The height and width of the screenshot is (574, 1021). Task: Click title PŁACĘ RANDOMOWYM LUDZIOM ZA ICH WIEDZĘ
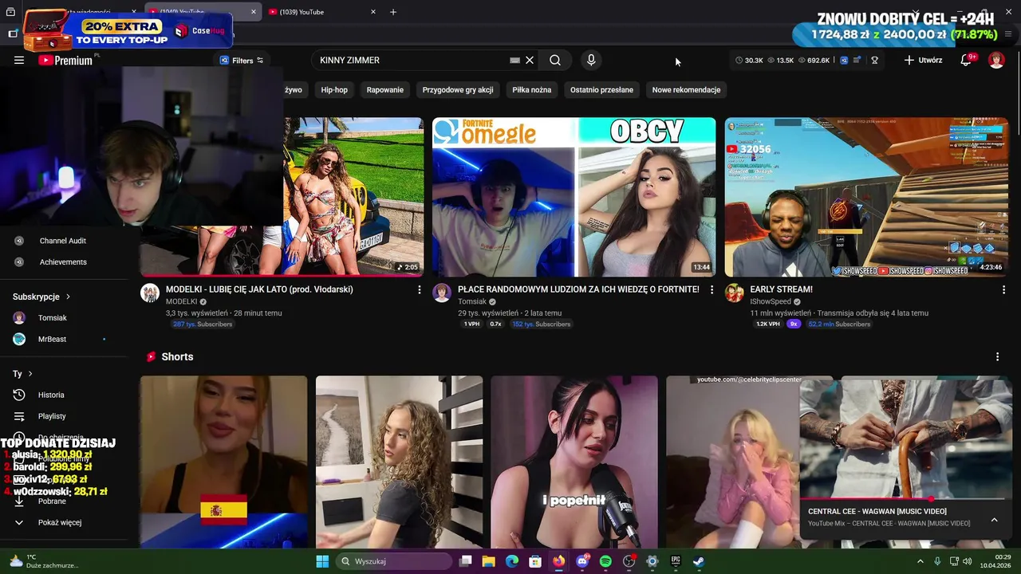tap(578, 289)
